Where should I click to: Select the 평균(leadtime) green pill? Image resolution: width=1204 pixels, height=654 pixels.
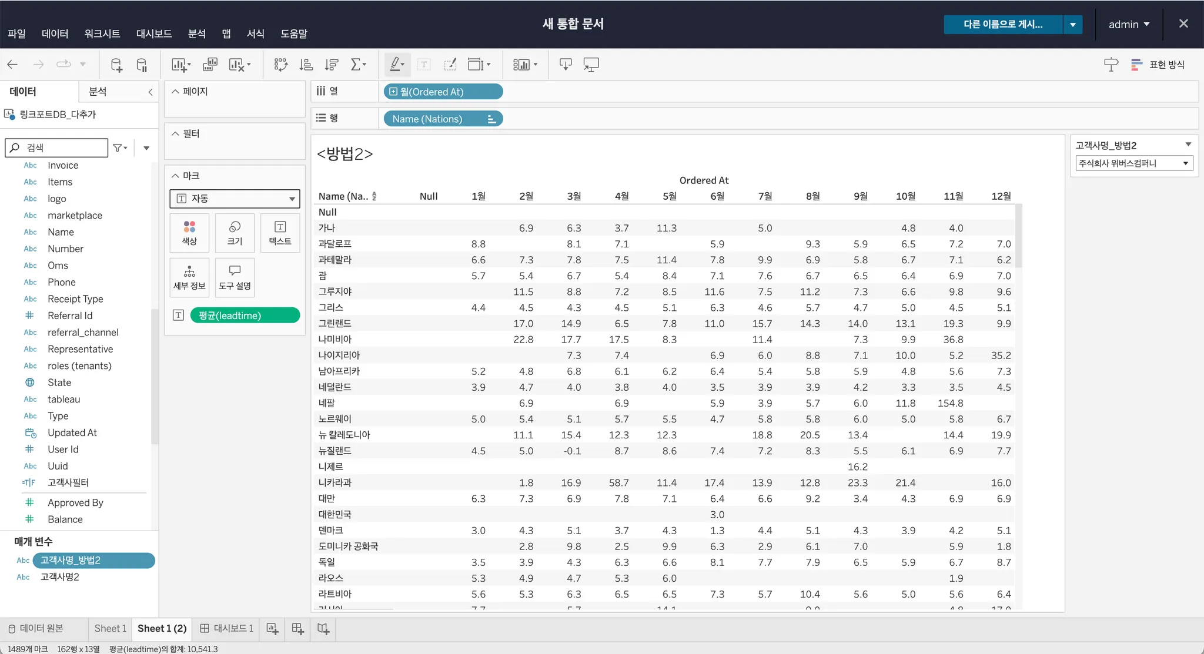pos(245,316)
